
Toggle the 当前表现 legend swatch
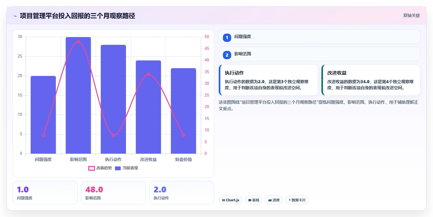pyautogui.click(x=118, y=168)
